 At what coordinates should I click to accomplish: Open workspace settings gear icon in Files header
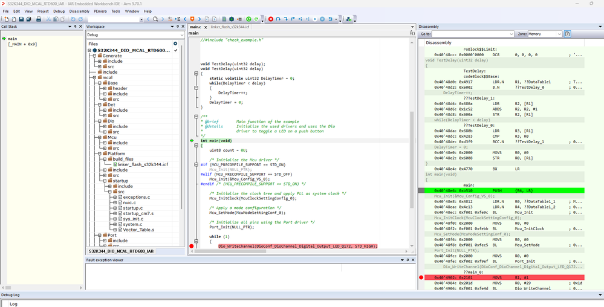tap(175, 44)
